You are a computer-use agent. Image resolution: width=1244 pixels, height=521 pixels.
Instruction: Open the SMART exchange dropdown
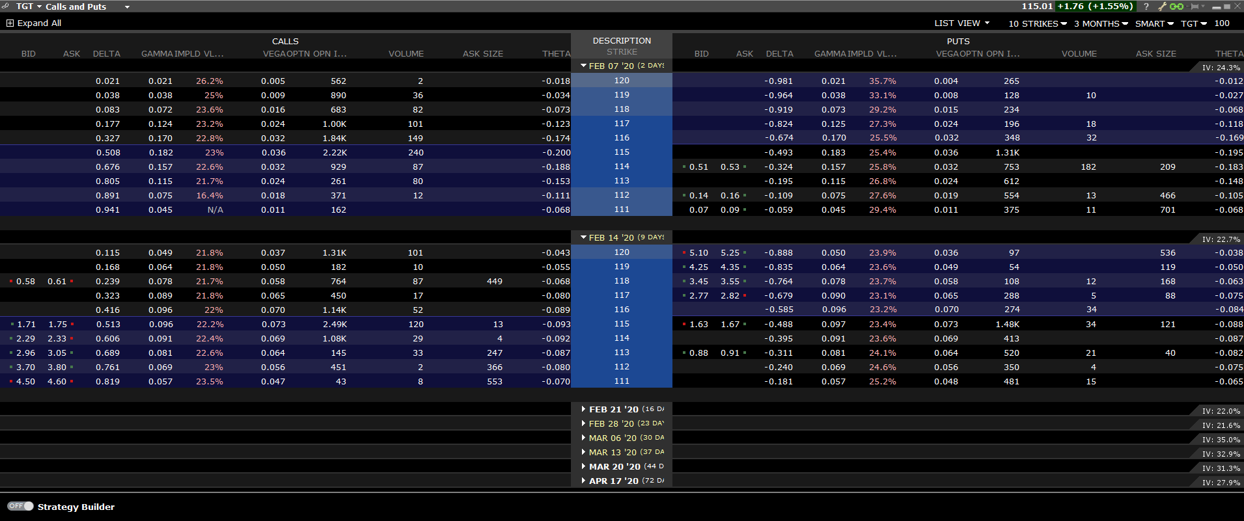pyautogui.click(x=1154, y=23)
